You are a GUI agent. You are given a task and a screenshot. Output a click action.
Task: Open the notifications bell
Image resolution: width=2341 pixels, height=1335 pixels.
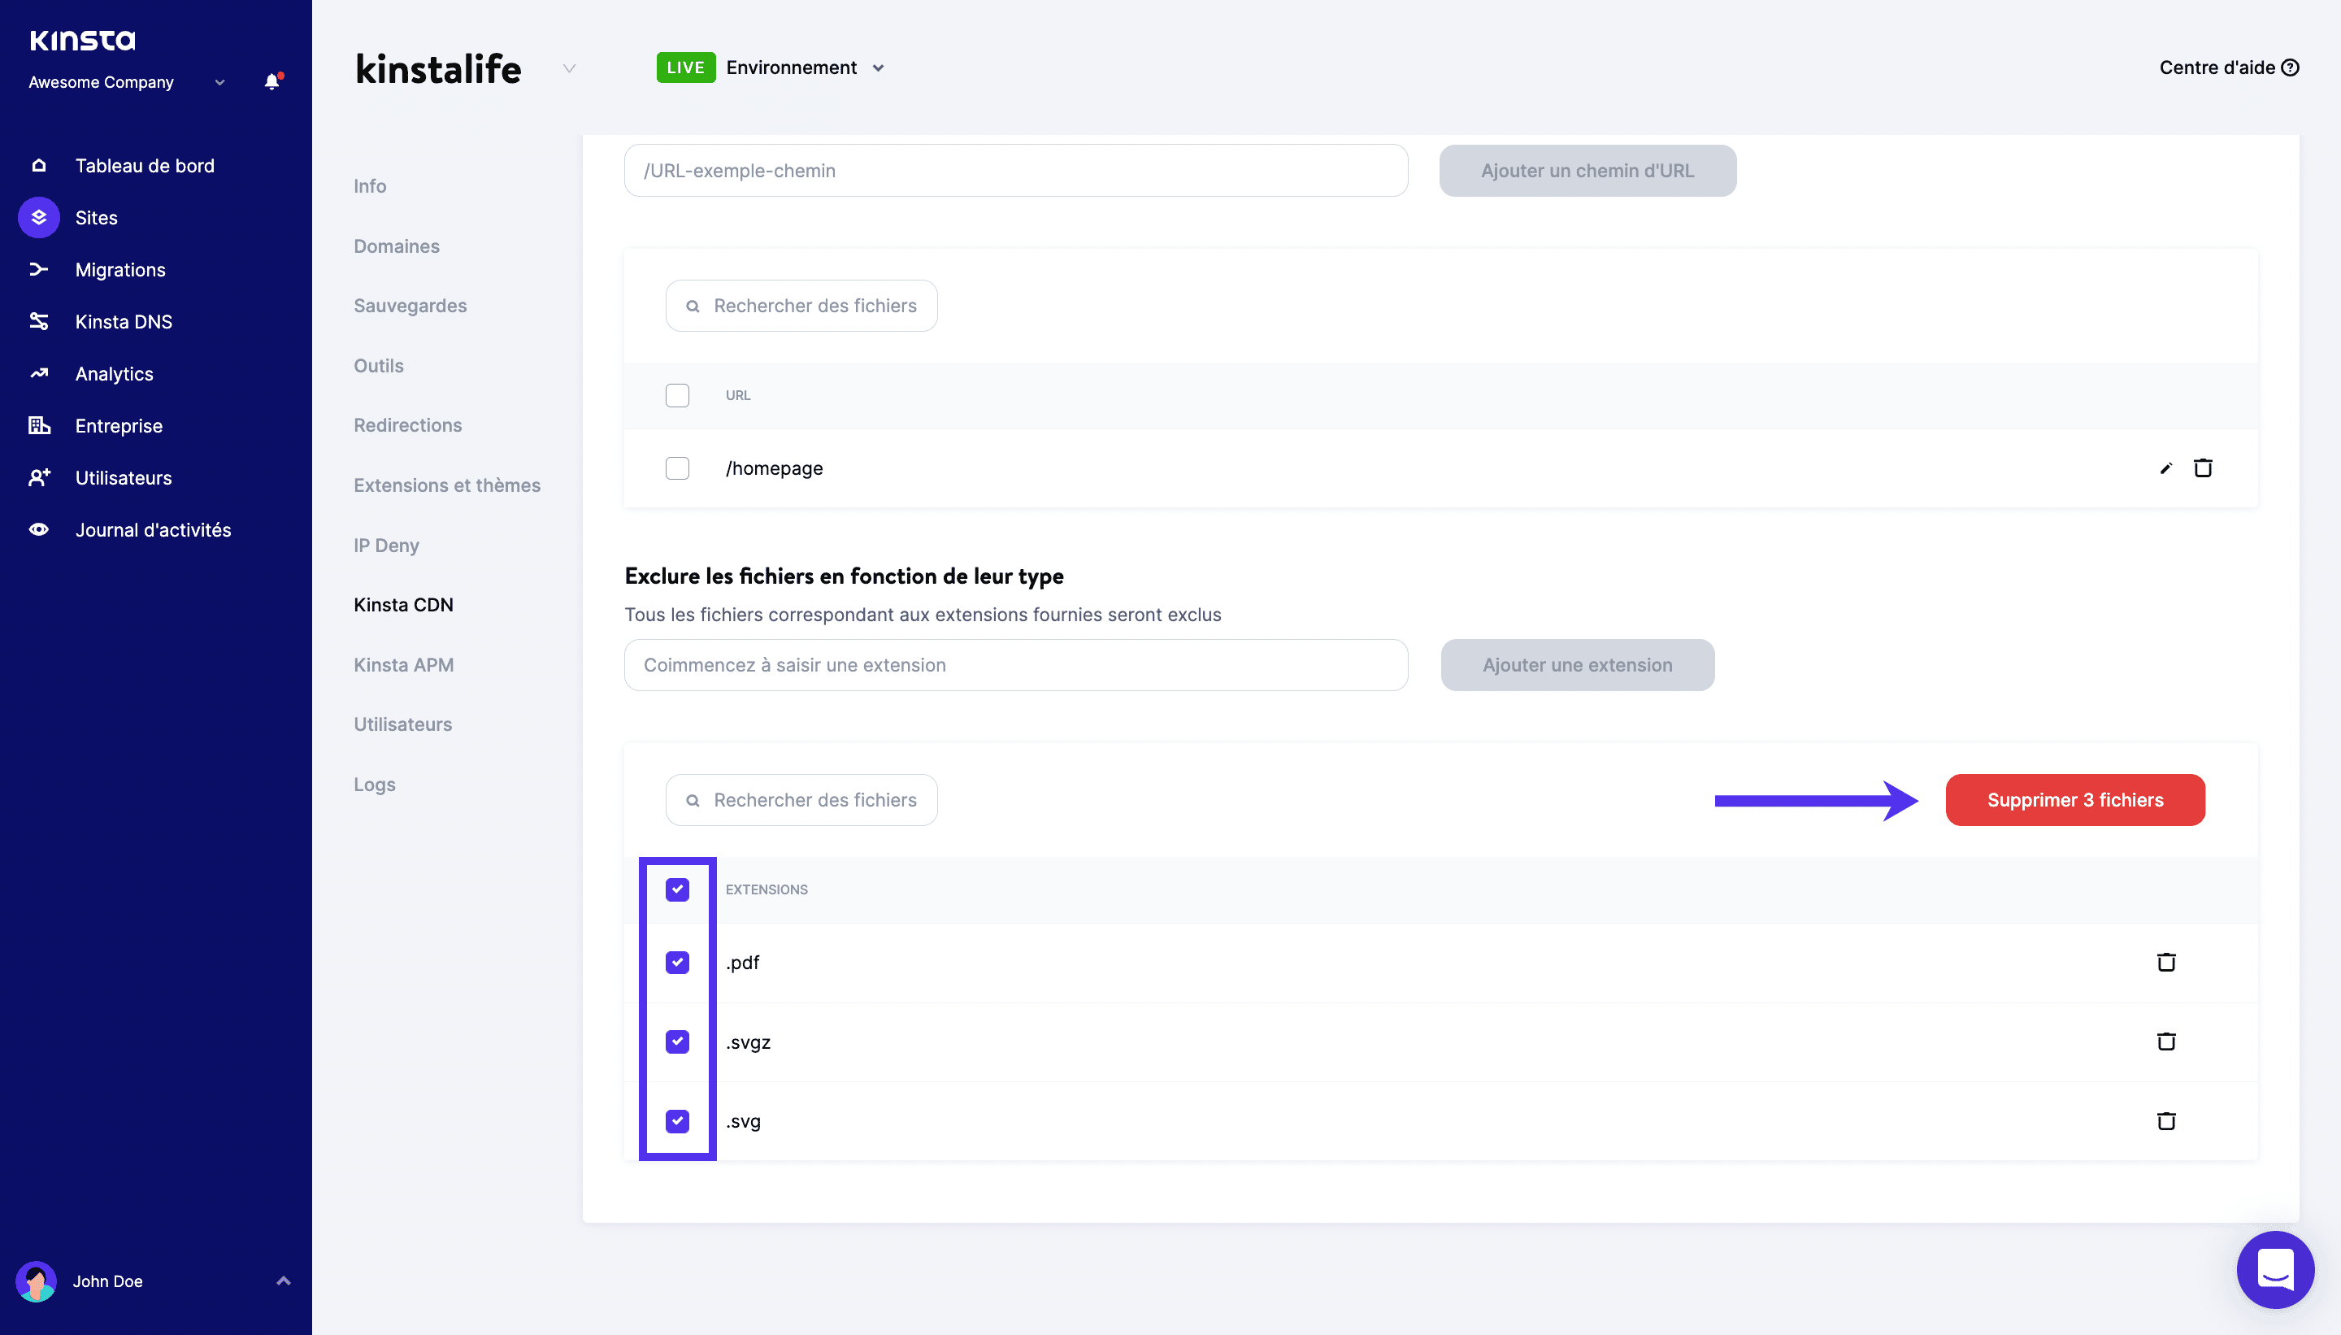tap(272, 81)
